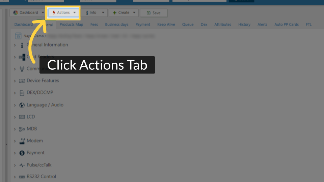Switch to the Keep Alive tab
The width and height of the screenshot is (324, 182).
(166, 25)
